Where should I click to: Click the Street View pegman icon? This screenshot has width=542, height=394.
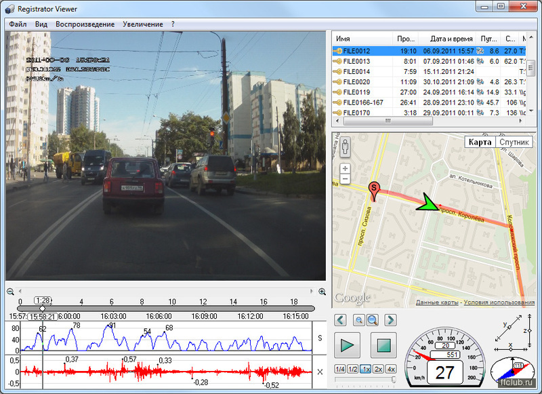click(x=345, y=147)
